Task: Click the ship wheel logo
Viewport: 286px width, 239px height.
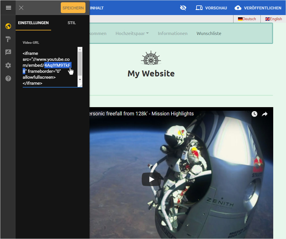Action: (x=151, y=58)
